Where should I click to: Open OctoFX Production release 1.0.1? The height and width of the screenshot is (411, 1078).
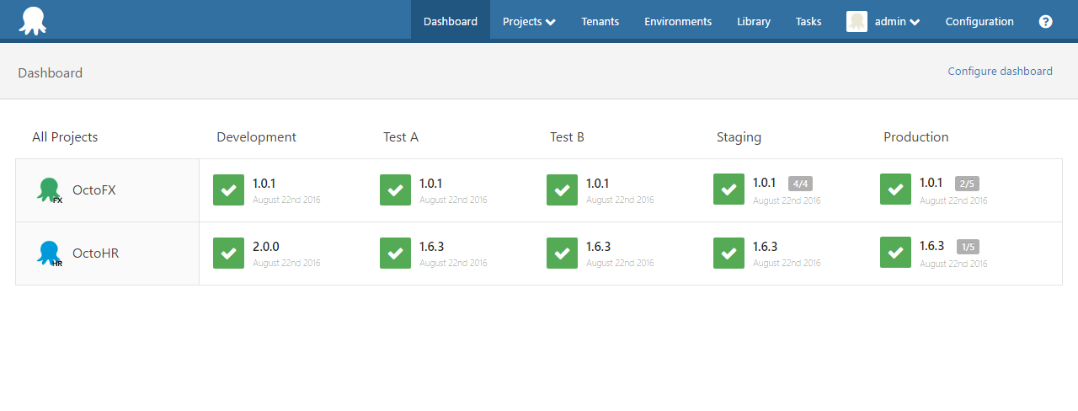coord(931,184)
